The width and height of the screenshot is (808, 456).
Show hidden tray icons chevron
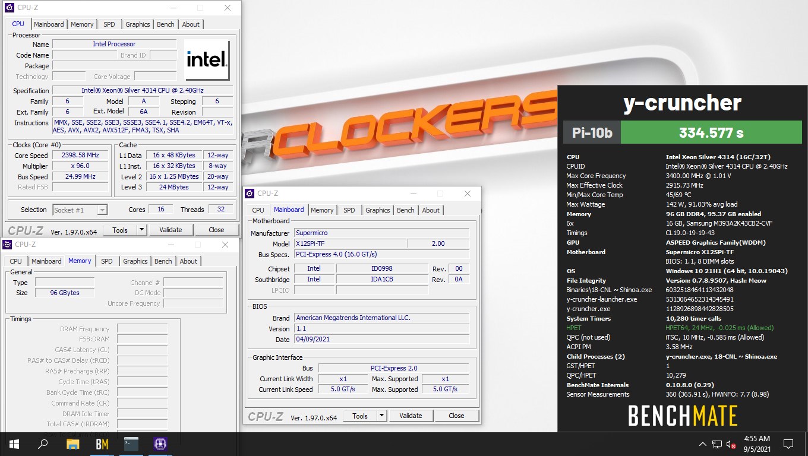702,444
